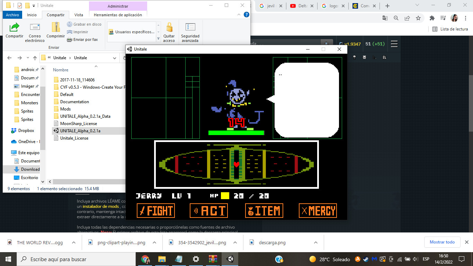Image resolution: width=473 pixels, height=266 pixels.
Task: Switch to the Inicio ribbon tab
Action: click(x=32, y=15)
